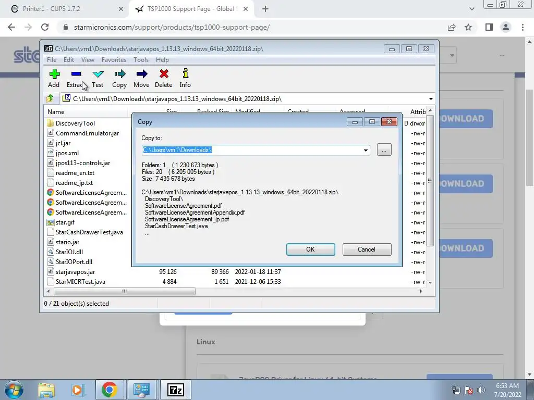
Task: Open Windows Explorer from the taskbar
Action: [x=46, y=390]
